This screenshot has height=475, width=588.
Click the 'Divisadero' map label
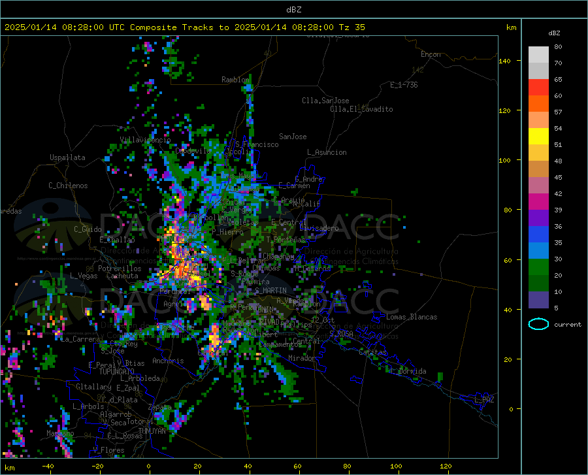[319, 228]
